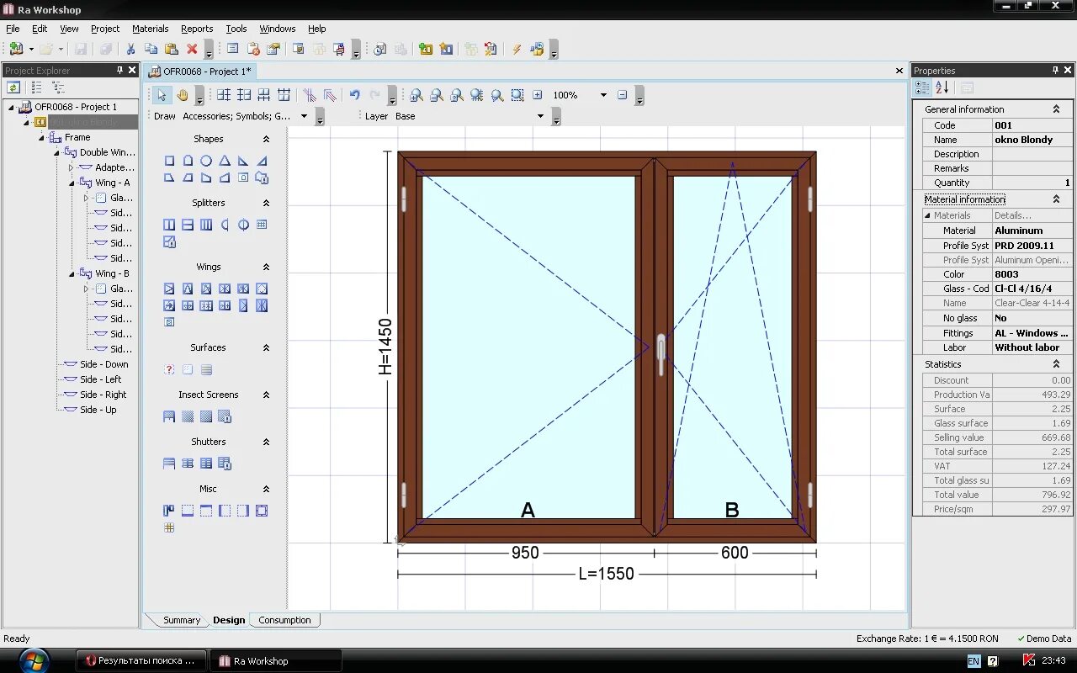Select Side - Right in project tree
Image resolution: width=1077 pixels, height=673 pixels.
103,395
